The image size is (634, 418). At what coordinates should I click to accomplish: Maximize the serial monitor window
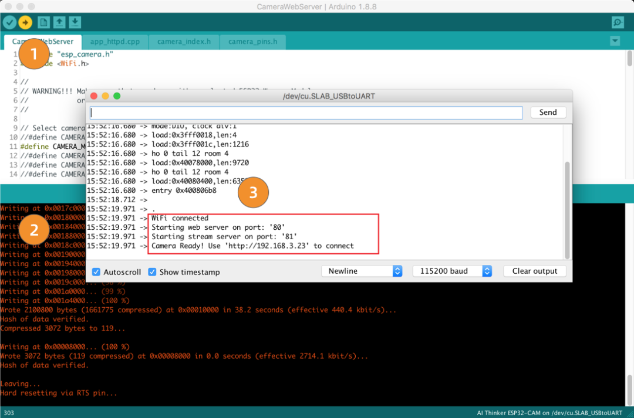[x=117, y=96]
